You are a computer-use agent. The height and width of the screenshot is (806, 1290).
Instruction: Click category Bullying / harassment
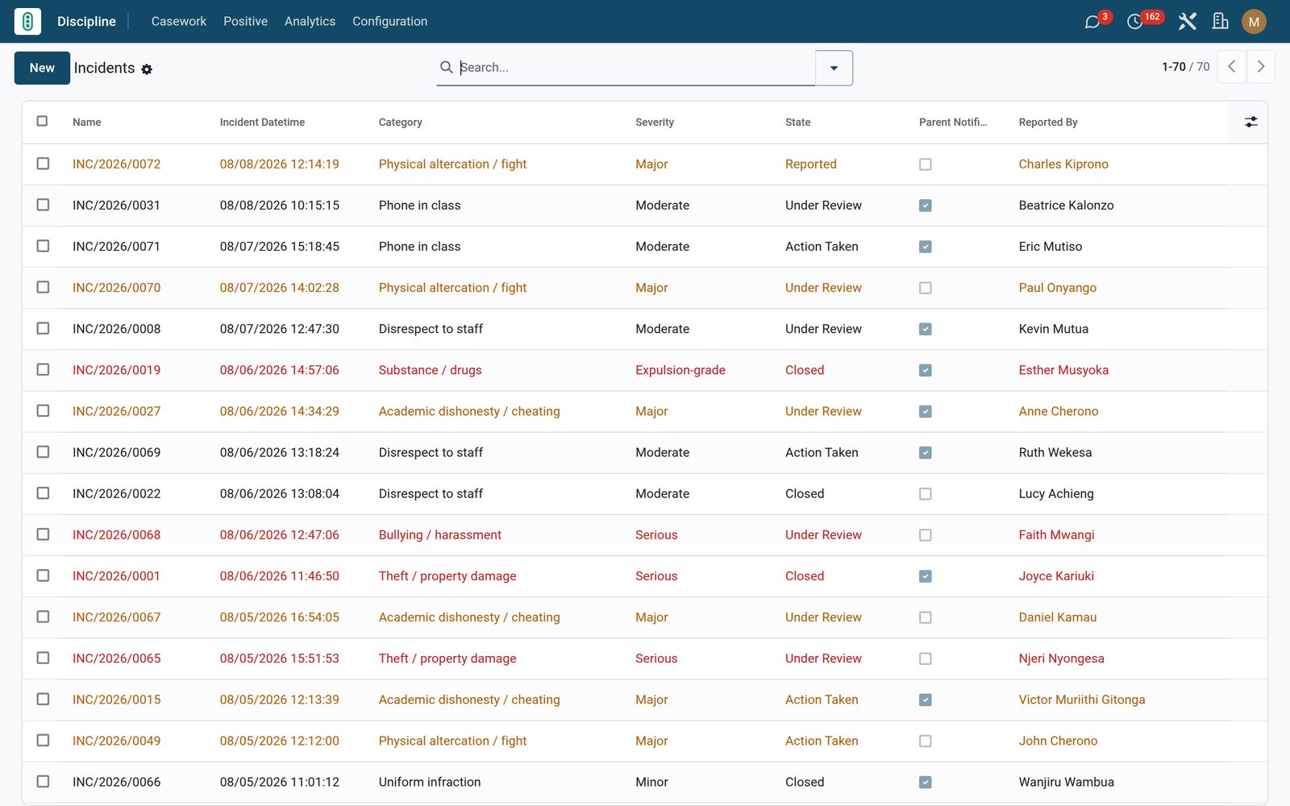[440, 535]
